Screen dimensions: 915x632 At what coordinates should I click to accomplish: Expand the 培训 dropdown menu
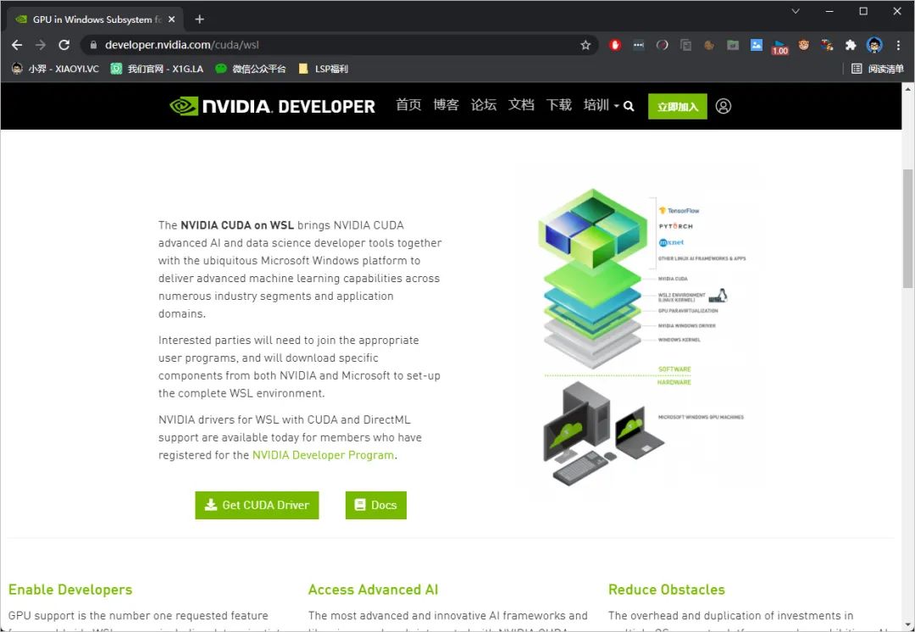[601, 105]
